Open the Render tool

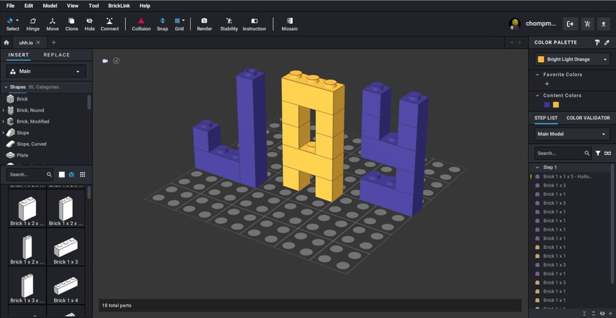coord(205,25)
